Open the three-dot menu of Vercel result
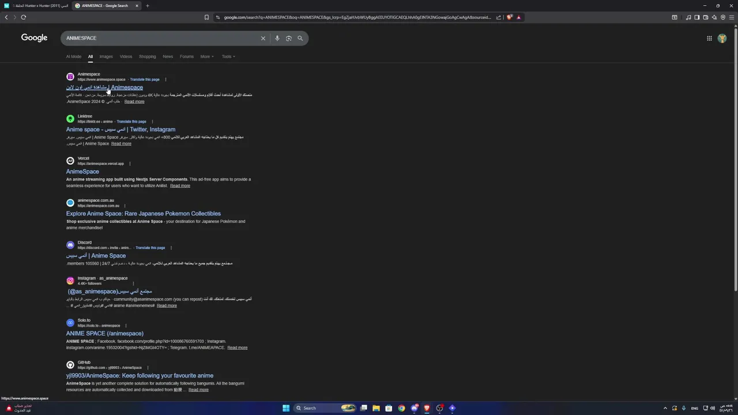The width and height of the screenshot is (738, 415). [x=130, y=164]
